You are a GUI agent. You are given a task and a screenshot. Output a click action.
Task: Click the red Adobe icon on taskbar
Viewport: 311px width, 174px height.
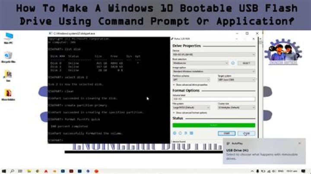coord(46,171)
